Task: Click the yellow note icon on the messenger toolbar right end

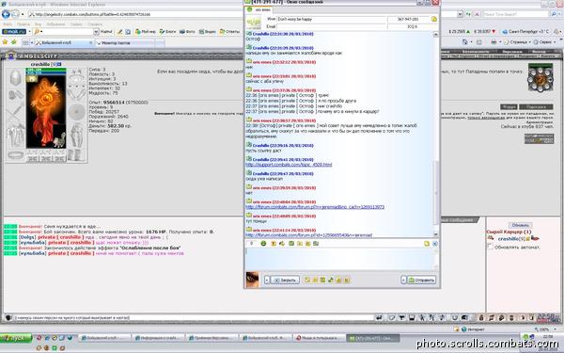Action: 427,244
